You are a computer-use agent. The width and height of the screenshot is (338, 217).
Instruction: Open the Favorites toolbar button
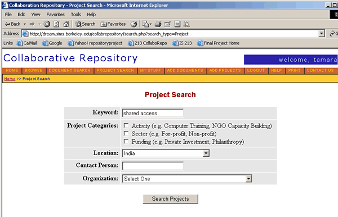pos(113,24)
